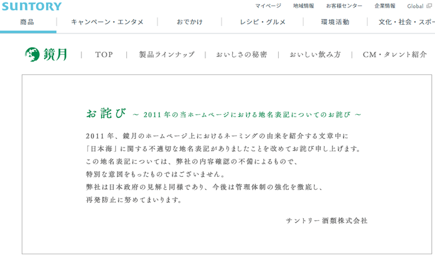Select キャンペーン・エンタメ tab

pos(107,22)
